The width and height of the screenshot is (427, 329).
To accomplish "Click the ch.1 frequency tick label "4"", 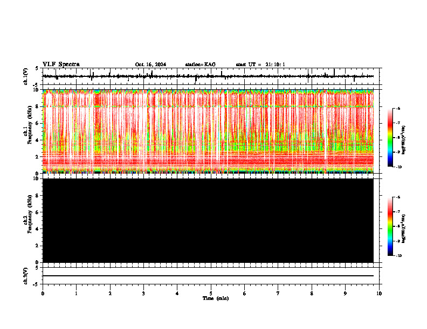I will 38,140.
